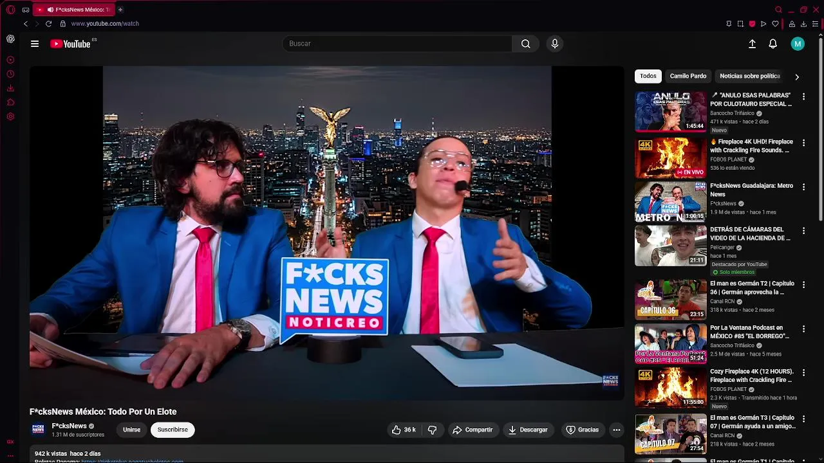Open History from the Opera sidebar
The image size is (824, 463).
click(x=10, y=74)
